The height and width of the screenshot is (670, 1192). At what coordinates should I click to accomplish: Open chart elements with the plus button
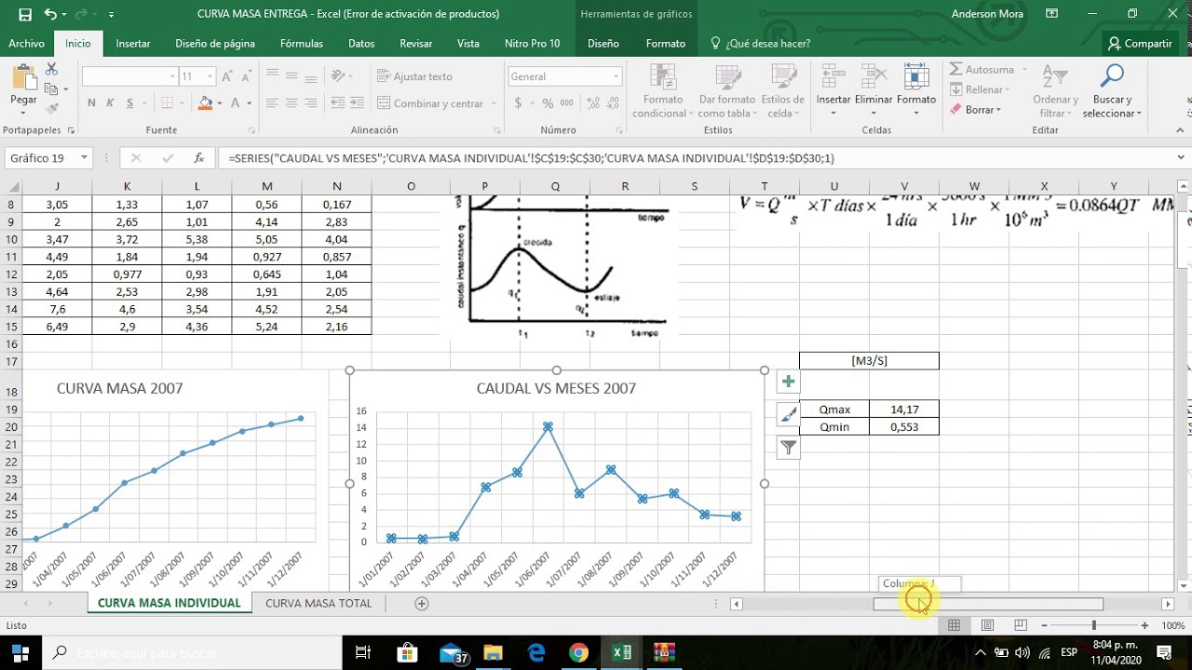click(x=788, y=381)
